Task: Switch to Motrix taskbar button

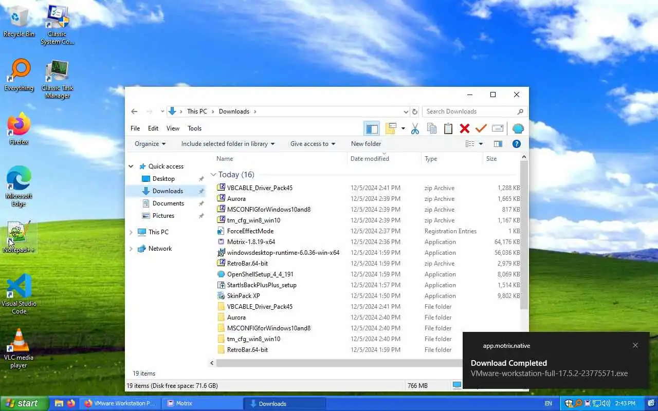Action: click(x=201, y=403)
